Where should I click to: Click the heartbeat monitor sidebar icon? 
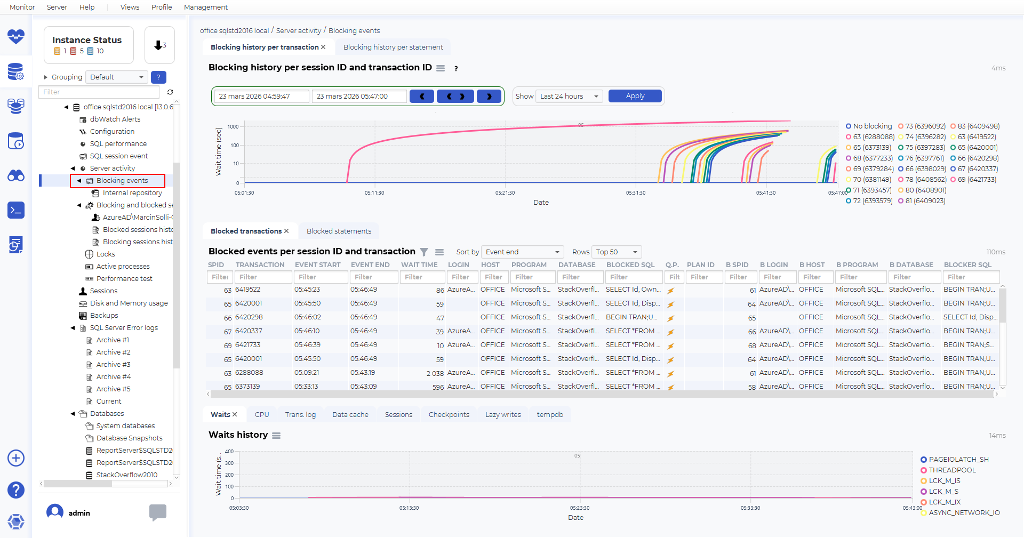point(16,36)
